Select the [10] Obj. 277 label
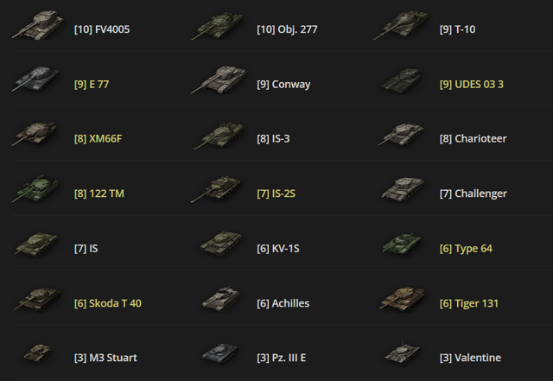Viewport: 553px width, 381px height. pyautogui.click(x=287, y=29)
